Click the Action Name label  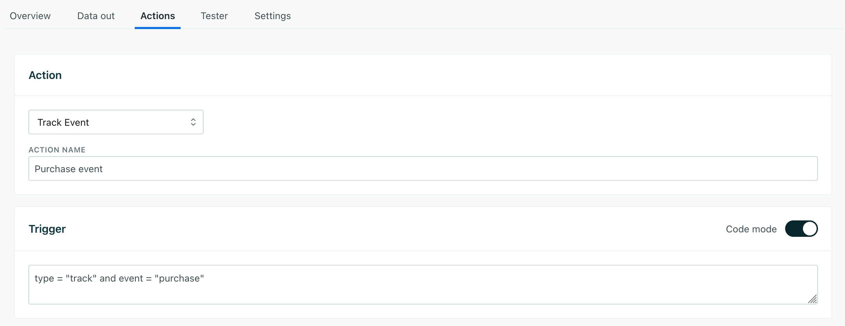coord(57,150)
